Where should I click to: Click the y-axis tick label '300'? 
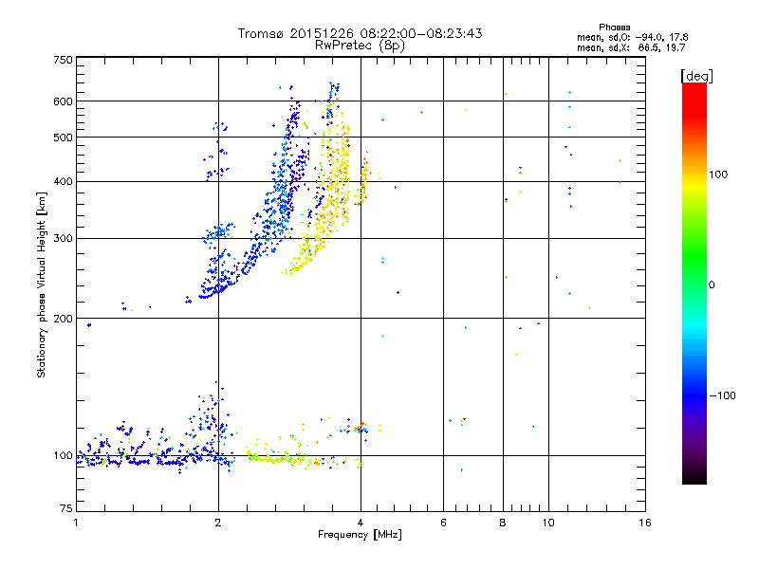point(63,239)
